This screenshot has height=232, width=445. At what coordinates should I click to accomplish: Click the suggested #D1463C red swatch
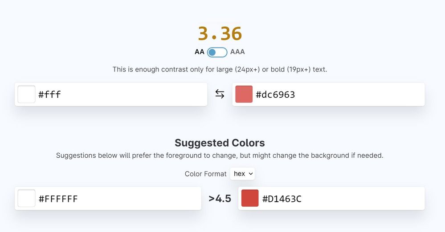click(250, 198)
